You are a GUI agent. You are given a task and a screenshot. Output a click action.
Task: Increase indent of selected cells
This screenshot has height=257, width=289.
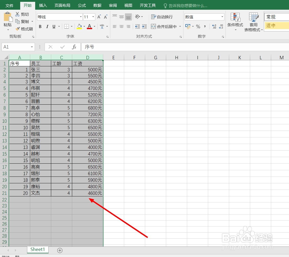click(x=144, y=26)
